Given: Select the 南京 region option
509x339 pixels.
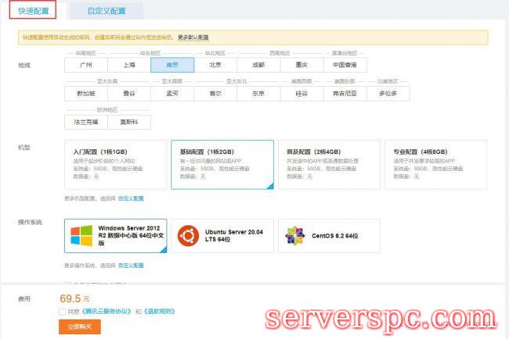Looking at the screenshot, I should pyautogui.click(x=171, y=65).
